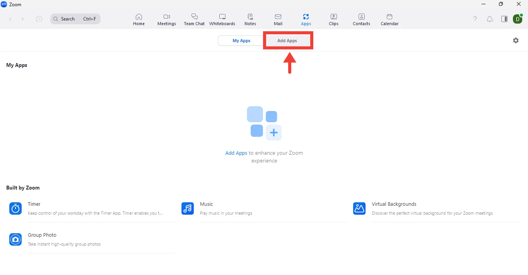Open the notifications bell
The width and height of the screenshot is (528, 275).
click(x=490, y=19)
